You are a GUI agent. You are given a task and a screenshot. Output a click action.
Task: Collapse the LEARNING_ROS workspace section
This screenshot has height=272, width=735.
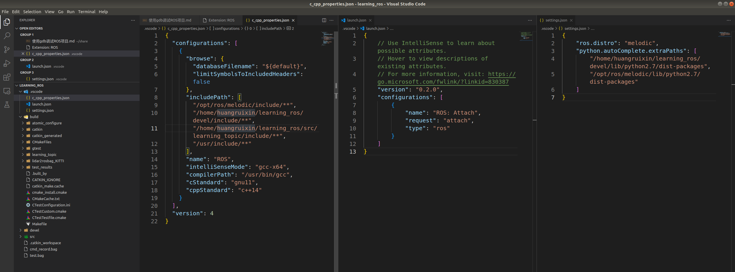[x=17, y=85]
